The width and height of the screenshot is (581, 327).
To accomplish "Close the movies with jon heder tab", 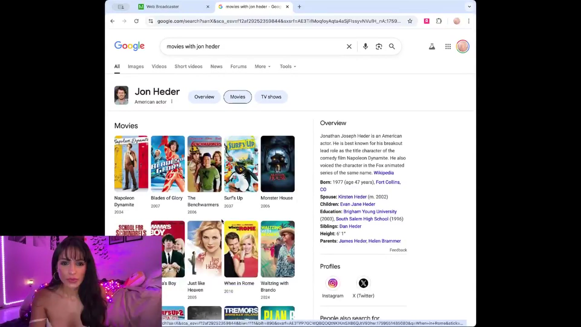I will pyautogui.click(x=287, y=7).
